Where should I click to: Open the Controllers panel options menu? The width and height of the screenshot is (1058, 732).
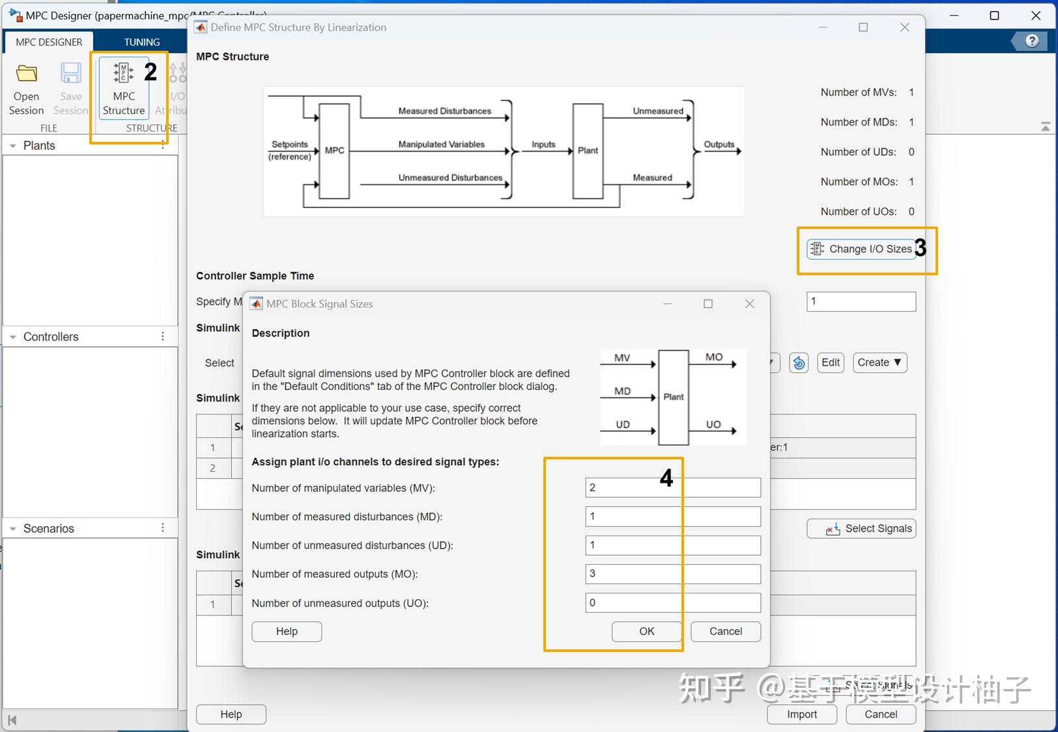(163, 336)
